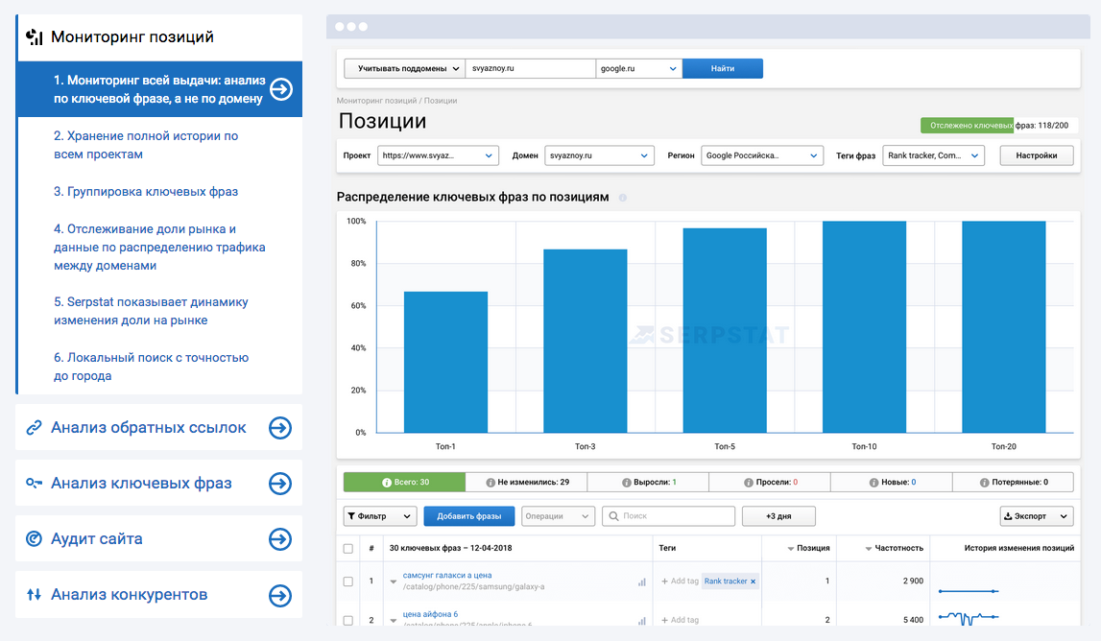Click the domain input field svyaznoy.ru
1101x641 pixels.
click(530, 69)
